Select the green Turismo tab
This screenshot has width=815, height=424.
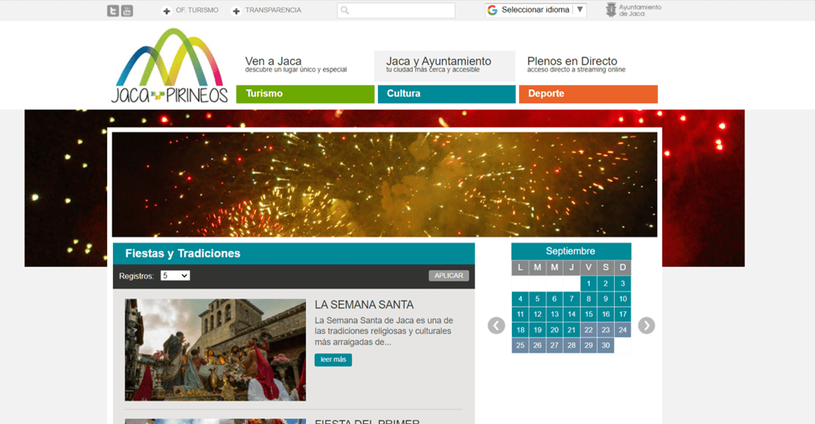(305, 94)
